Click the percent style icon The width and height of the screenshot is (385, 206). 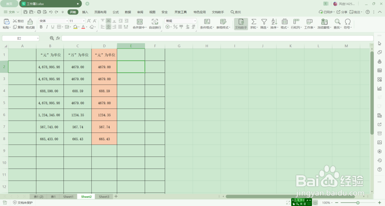[175, 27]
